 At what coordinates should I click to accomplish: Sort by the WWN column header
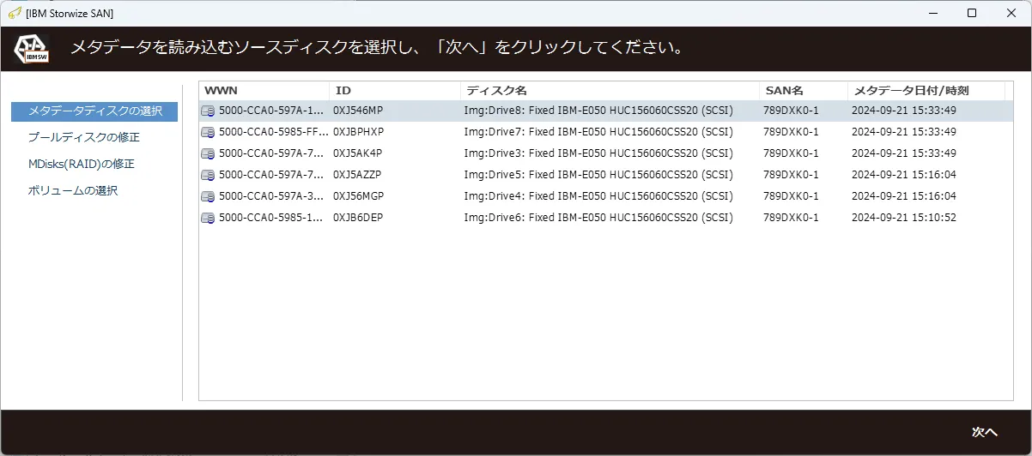(x=264, y=90)
